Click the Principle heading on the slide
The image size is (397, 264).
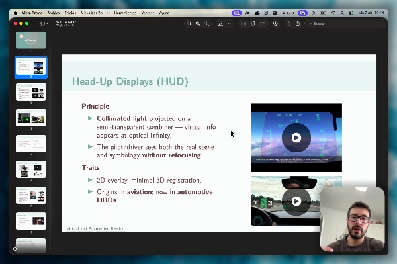point(95,106)
